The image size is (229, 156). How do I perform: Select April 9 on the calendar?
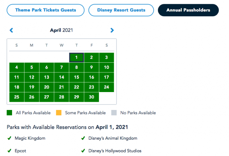tap(91, 68)
